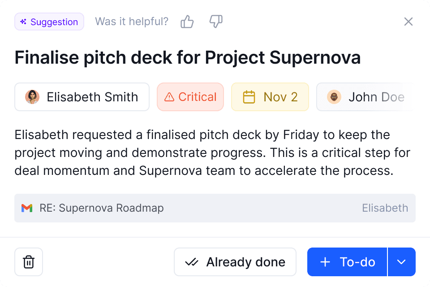Select the John Doe chip

click(x=365, y=97)
